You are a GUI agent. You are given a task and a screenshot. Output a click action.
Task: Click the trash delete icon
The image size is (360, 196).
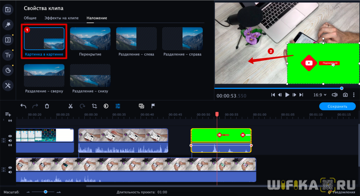(47, 106)
